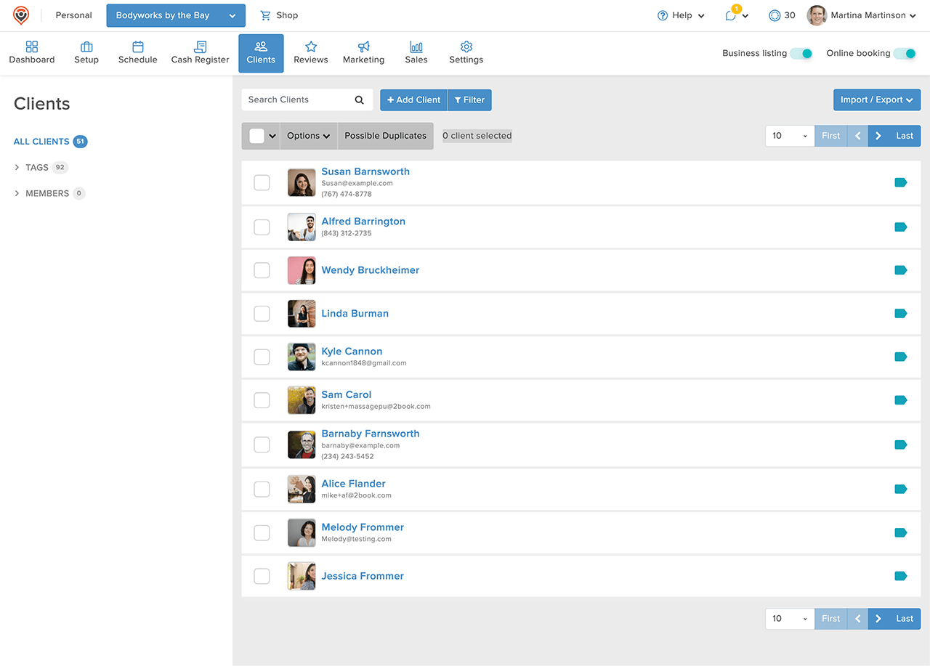Click the notifications chat bubble icon

pos(731,16)
